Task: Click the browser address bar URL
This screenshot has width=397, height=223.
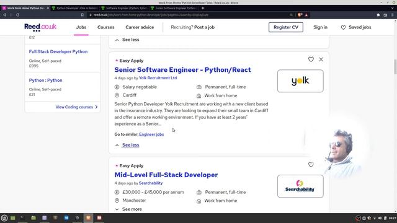Action: (x=151, y=15)
